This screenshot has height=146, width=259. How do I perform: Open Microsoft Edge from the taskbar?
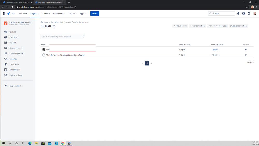coord(30,143)
